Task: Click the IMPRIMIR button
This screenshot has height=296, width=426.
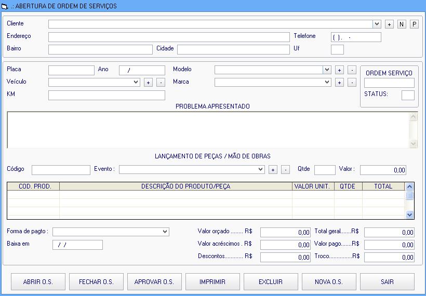Action: click(x=212, y=282)
